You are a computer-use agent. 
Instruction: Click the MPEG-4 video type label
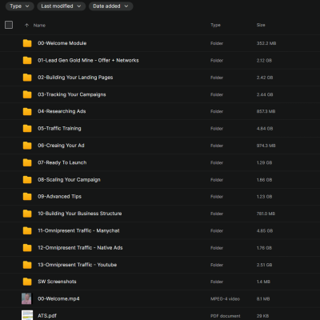click(225, 299)
